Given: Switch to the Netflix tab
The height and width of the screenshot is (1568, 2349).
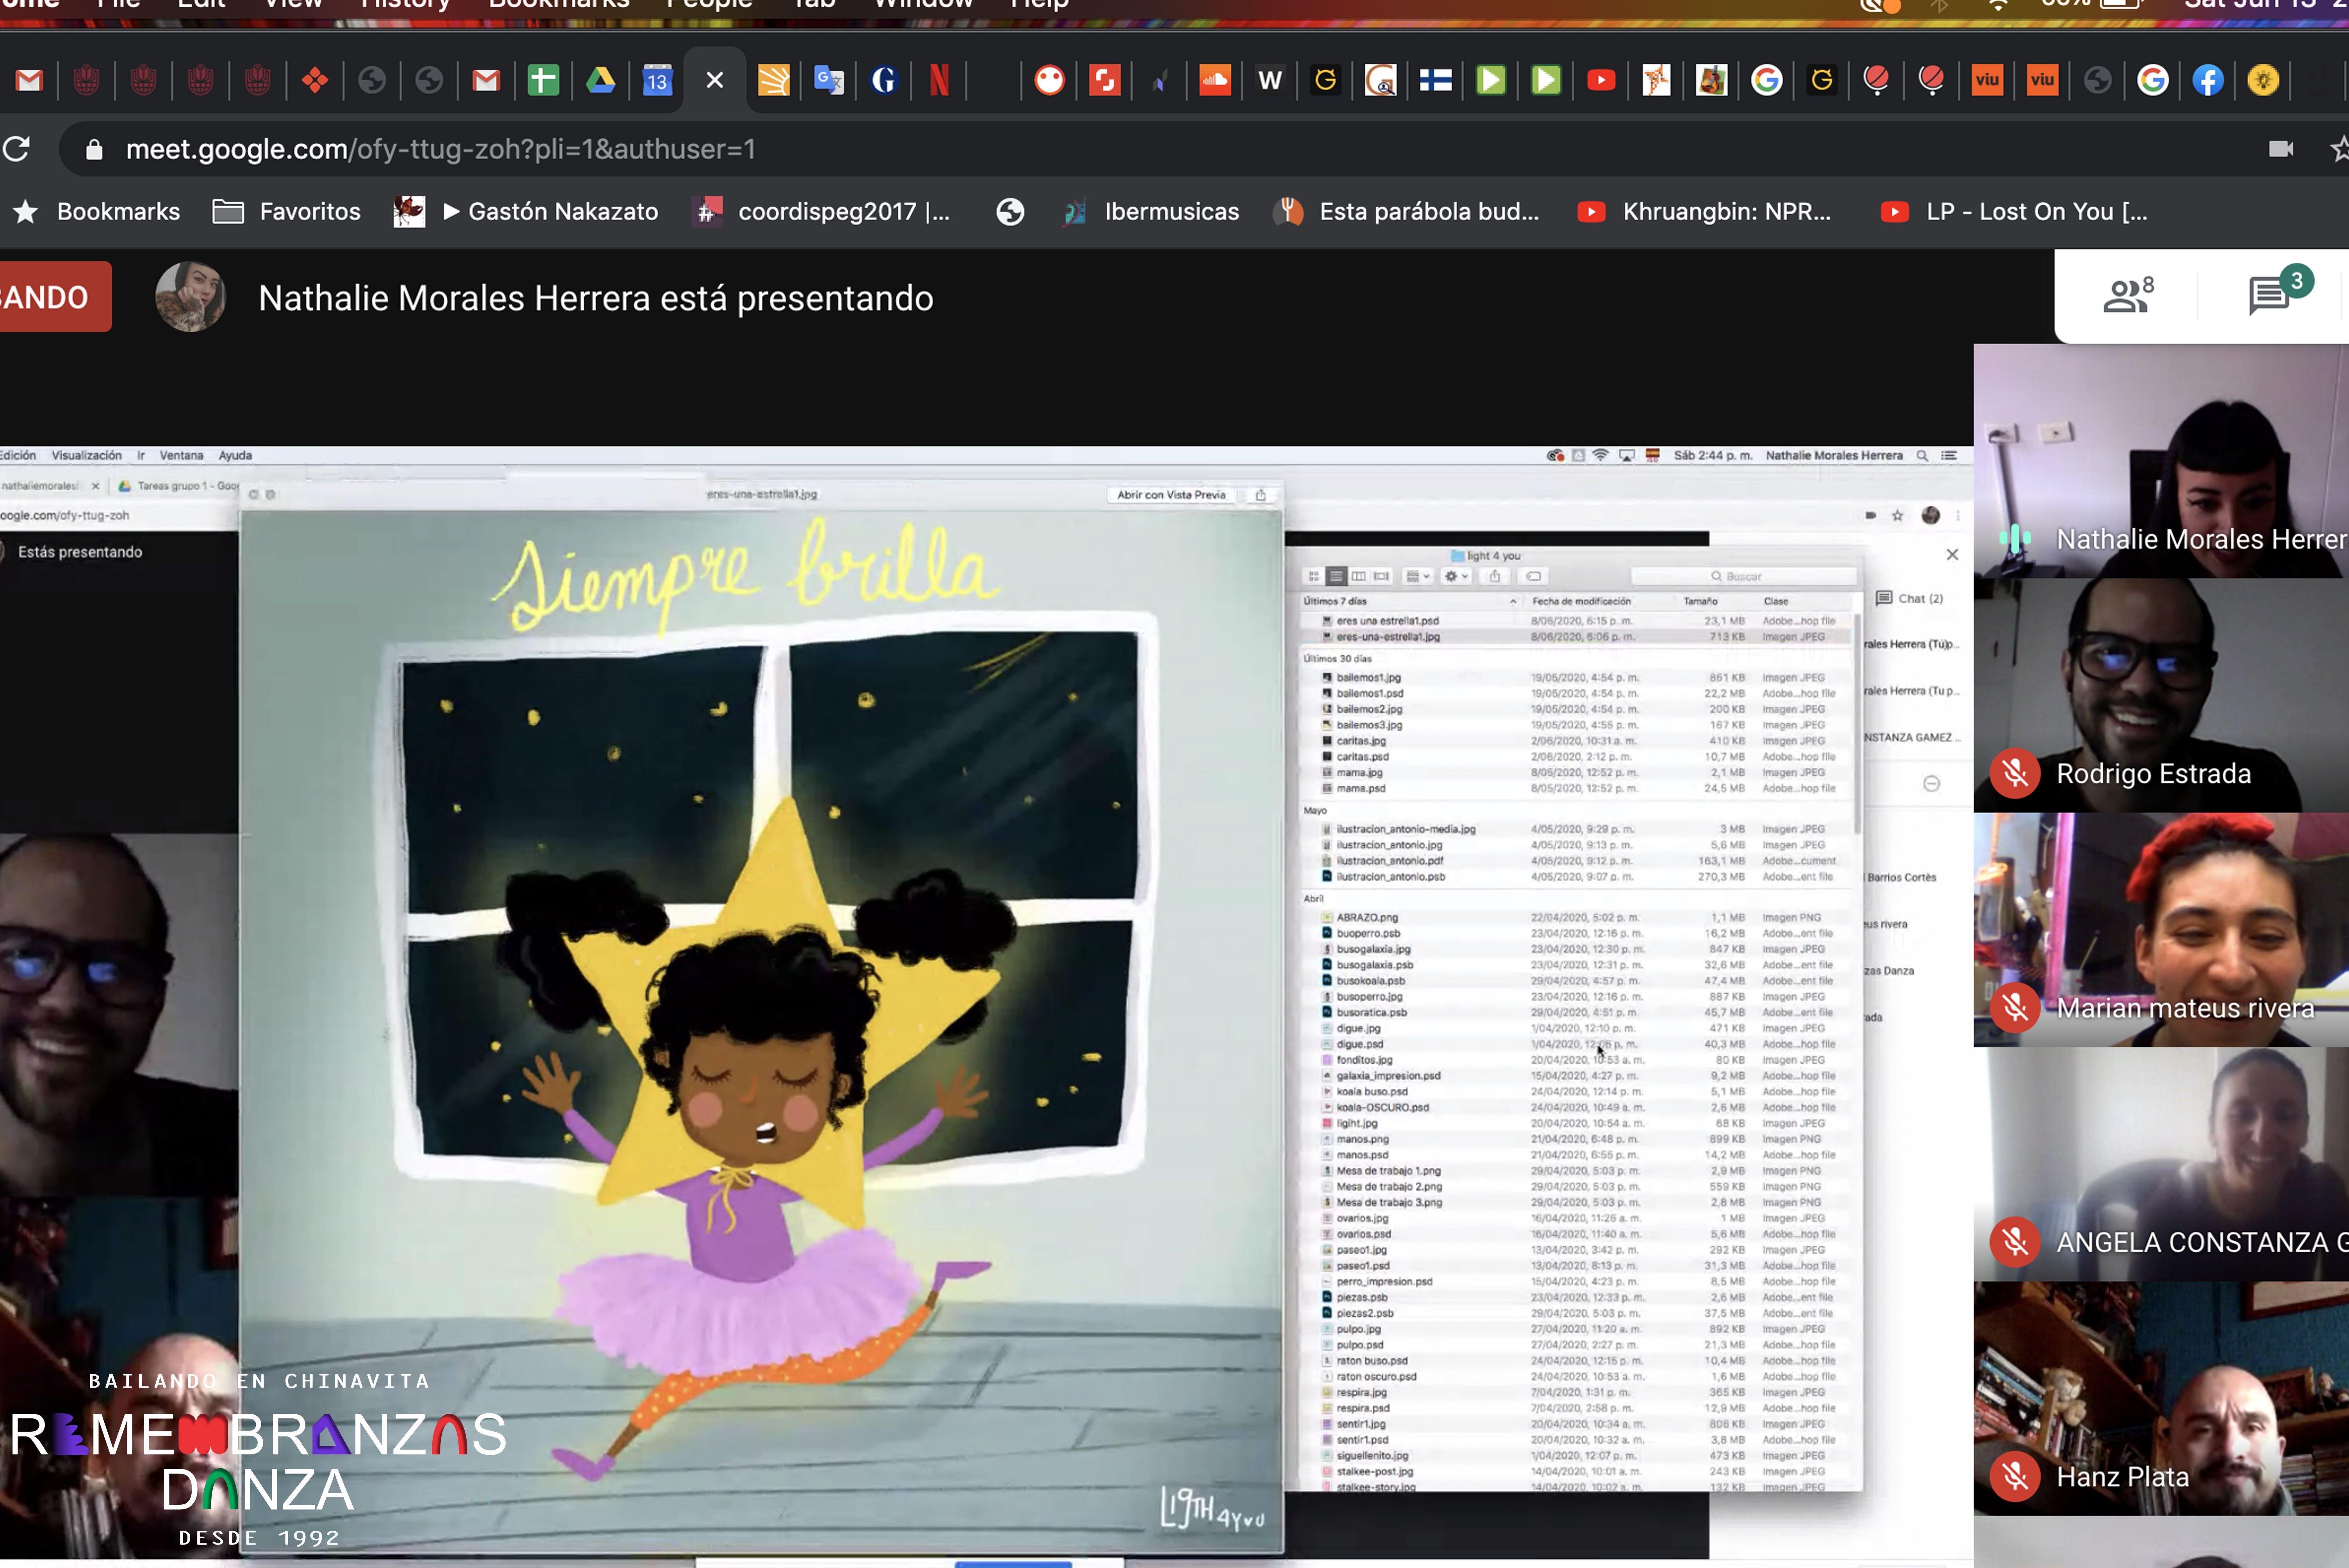Looking at the screenshot, I should pos(939,80).
